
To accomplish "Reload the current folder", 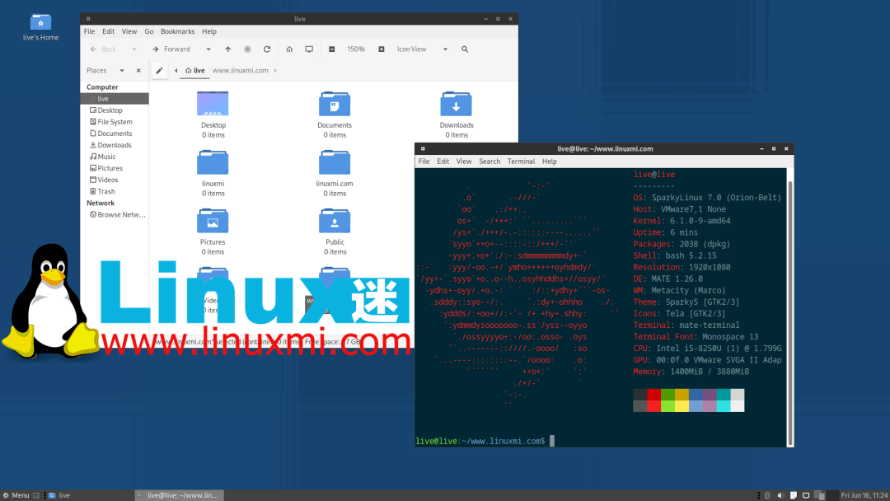I will tap(267, 49).
